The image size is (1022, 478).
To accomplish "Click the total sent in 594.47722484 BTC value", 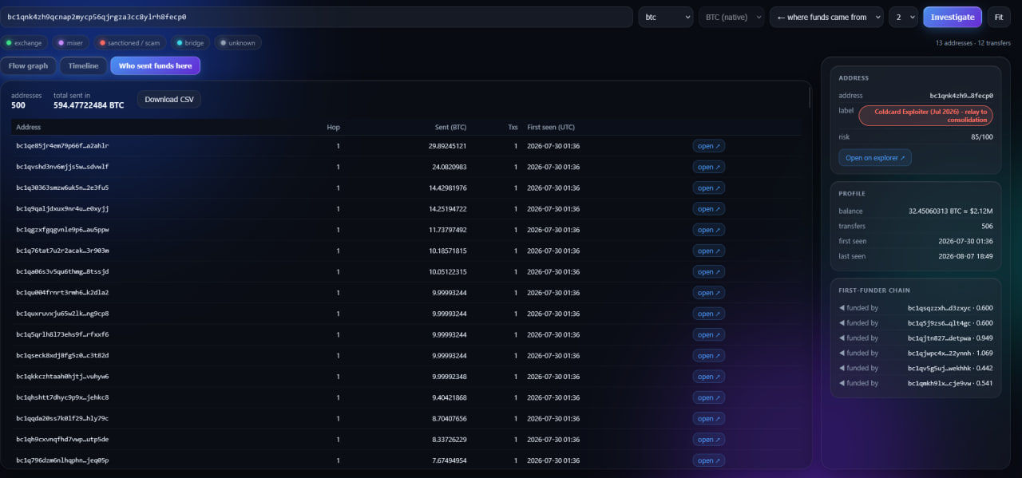I will point(89,105).
